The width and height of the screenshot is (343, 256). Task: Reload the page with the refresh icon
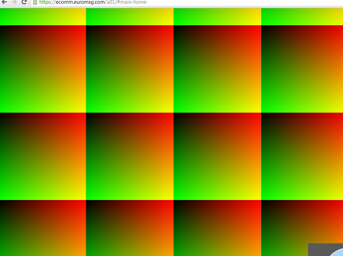[24, 2]
